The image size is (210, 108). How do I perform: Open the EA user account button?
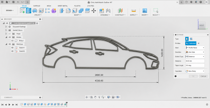(x=206, y=2)
